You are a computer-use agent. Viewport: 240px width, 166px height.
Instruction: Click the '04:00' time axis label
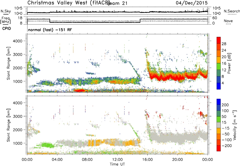click(57, 160)
